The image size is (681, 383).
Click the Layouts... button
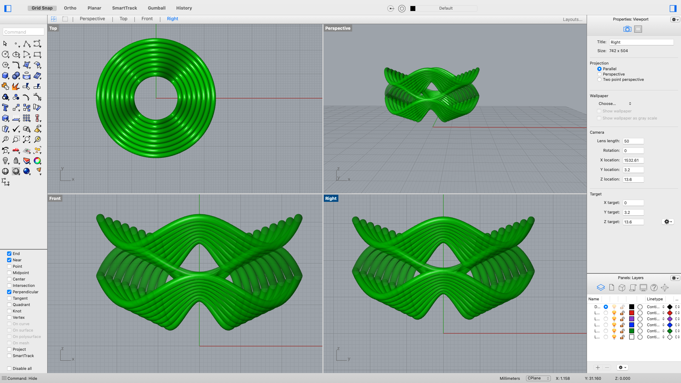tap(572, 20)
